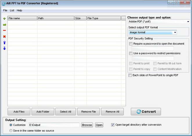
Task: Open the File menu
Action: click(5, 10)
